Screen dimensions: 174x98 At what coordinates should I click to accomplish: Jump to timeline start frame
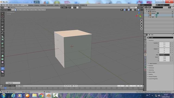coord(67,86)
